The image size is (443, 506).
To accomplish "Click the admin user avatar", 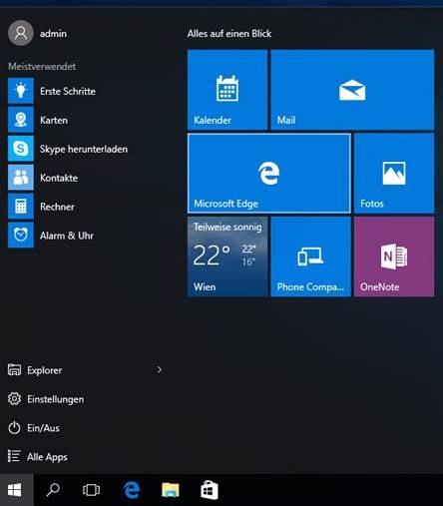I will [x=21, y=33].
